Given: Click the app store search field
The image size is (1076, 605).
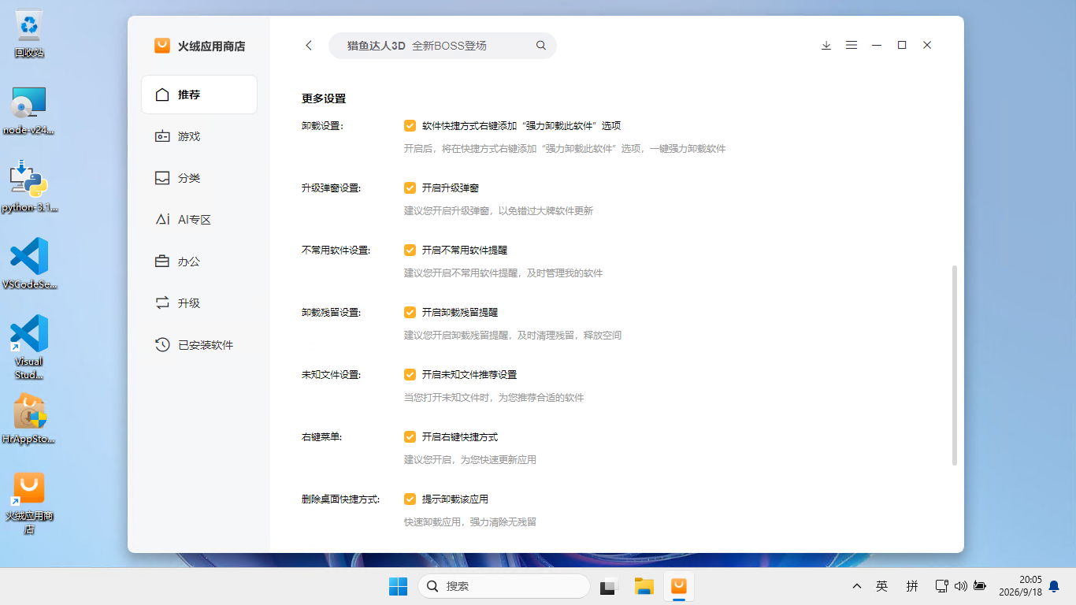Looking at the screenshot, I should pyautogui.click(x=443, y=46).
